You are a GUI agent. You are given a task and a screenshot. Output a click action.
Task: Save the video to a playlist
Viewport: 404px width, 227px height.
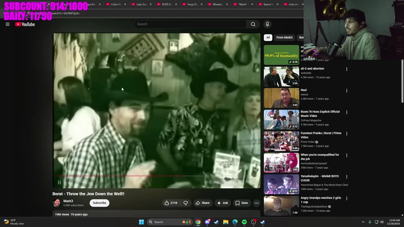pyautogui.click(x=241, y=203)
